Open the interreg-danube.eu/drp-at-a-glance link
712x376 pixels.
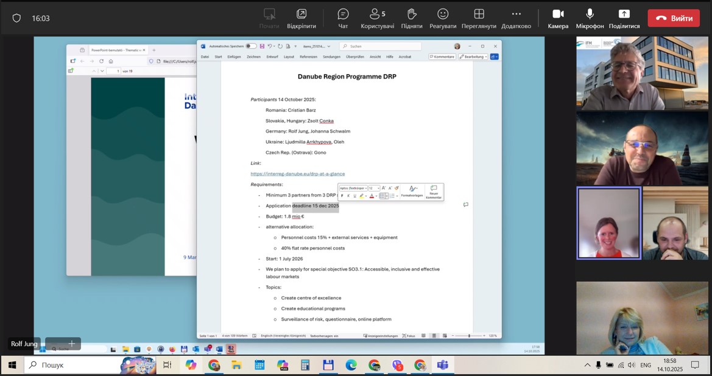[297, 174]
